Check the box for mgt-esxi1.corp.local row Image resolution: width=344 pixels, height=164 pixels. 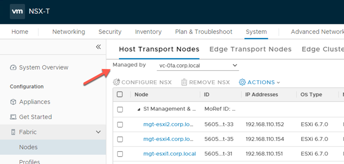pos(120,154)
